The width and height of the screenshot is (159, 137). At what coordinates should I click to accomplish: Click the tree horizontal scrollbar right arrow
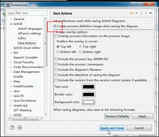pyautogui.click(x=41, y=118)
